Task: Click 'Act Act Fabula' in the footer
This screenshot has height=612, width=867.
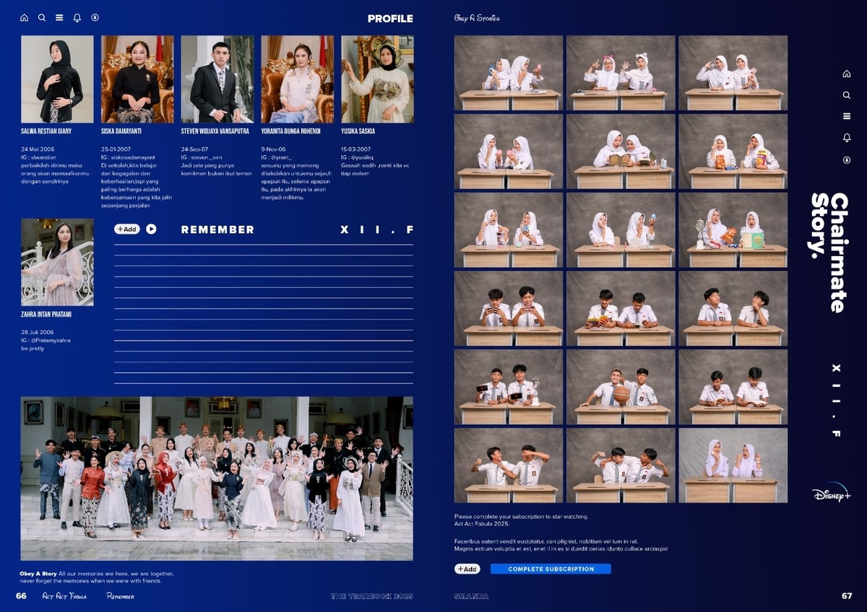Action: coord(64,596)
